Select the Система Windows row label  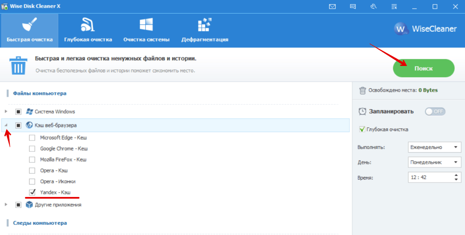point(55,112)
